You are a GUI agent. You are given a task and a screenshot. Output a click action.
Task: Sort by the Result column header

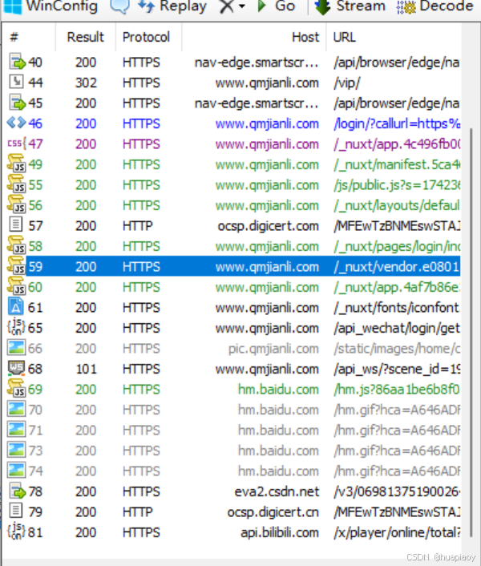point(85,37)
